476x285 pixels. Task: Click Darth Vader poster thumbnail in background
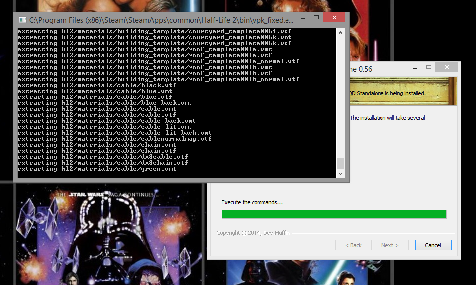(108, 234)
